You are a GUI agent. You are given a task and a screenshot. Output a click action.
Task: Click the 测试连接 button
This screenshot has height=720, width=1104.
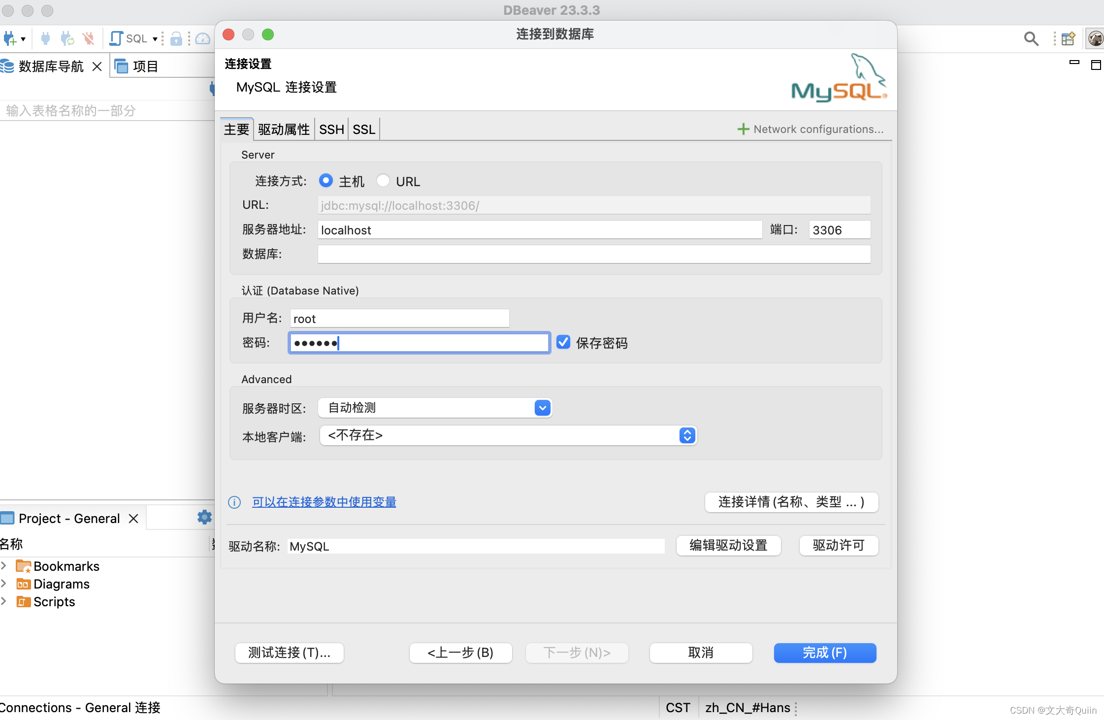[x=290, y=653]
